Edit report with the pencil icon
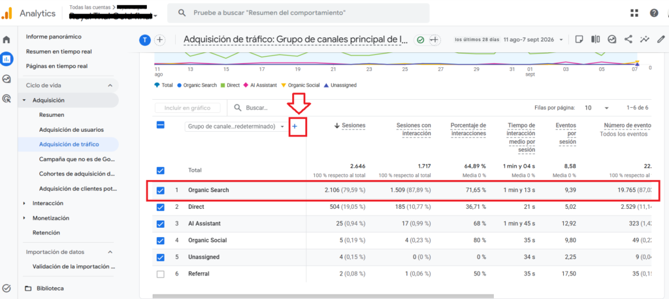Screen dimensions: 669x299 (x=661, y=40)
